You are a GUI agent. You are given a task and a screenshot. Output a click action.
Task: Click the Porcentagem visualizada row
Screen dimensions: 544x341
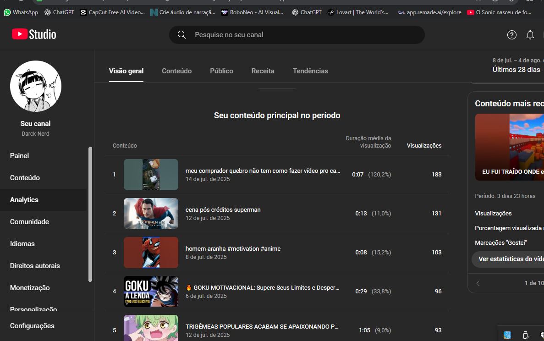point(509,228)
